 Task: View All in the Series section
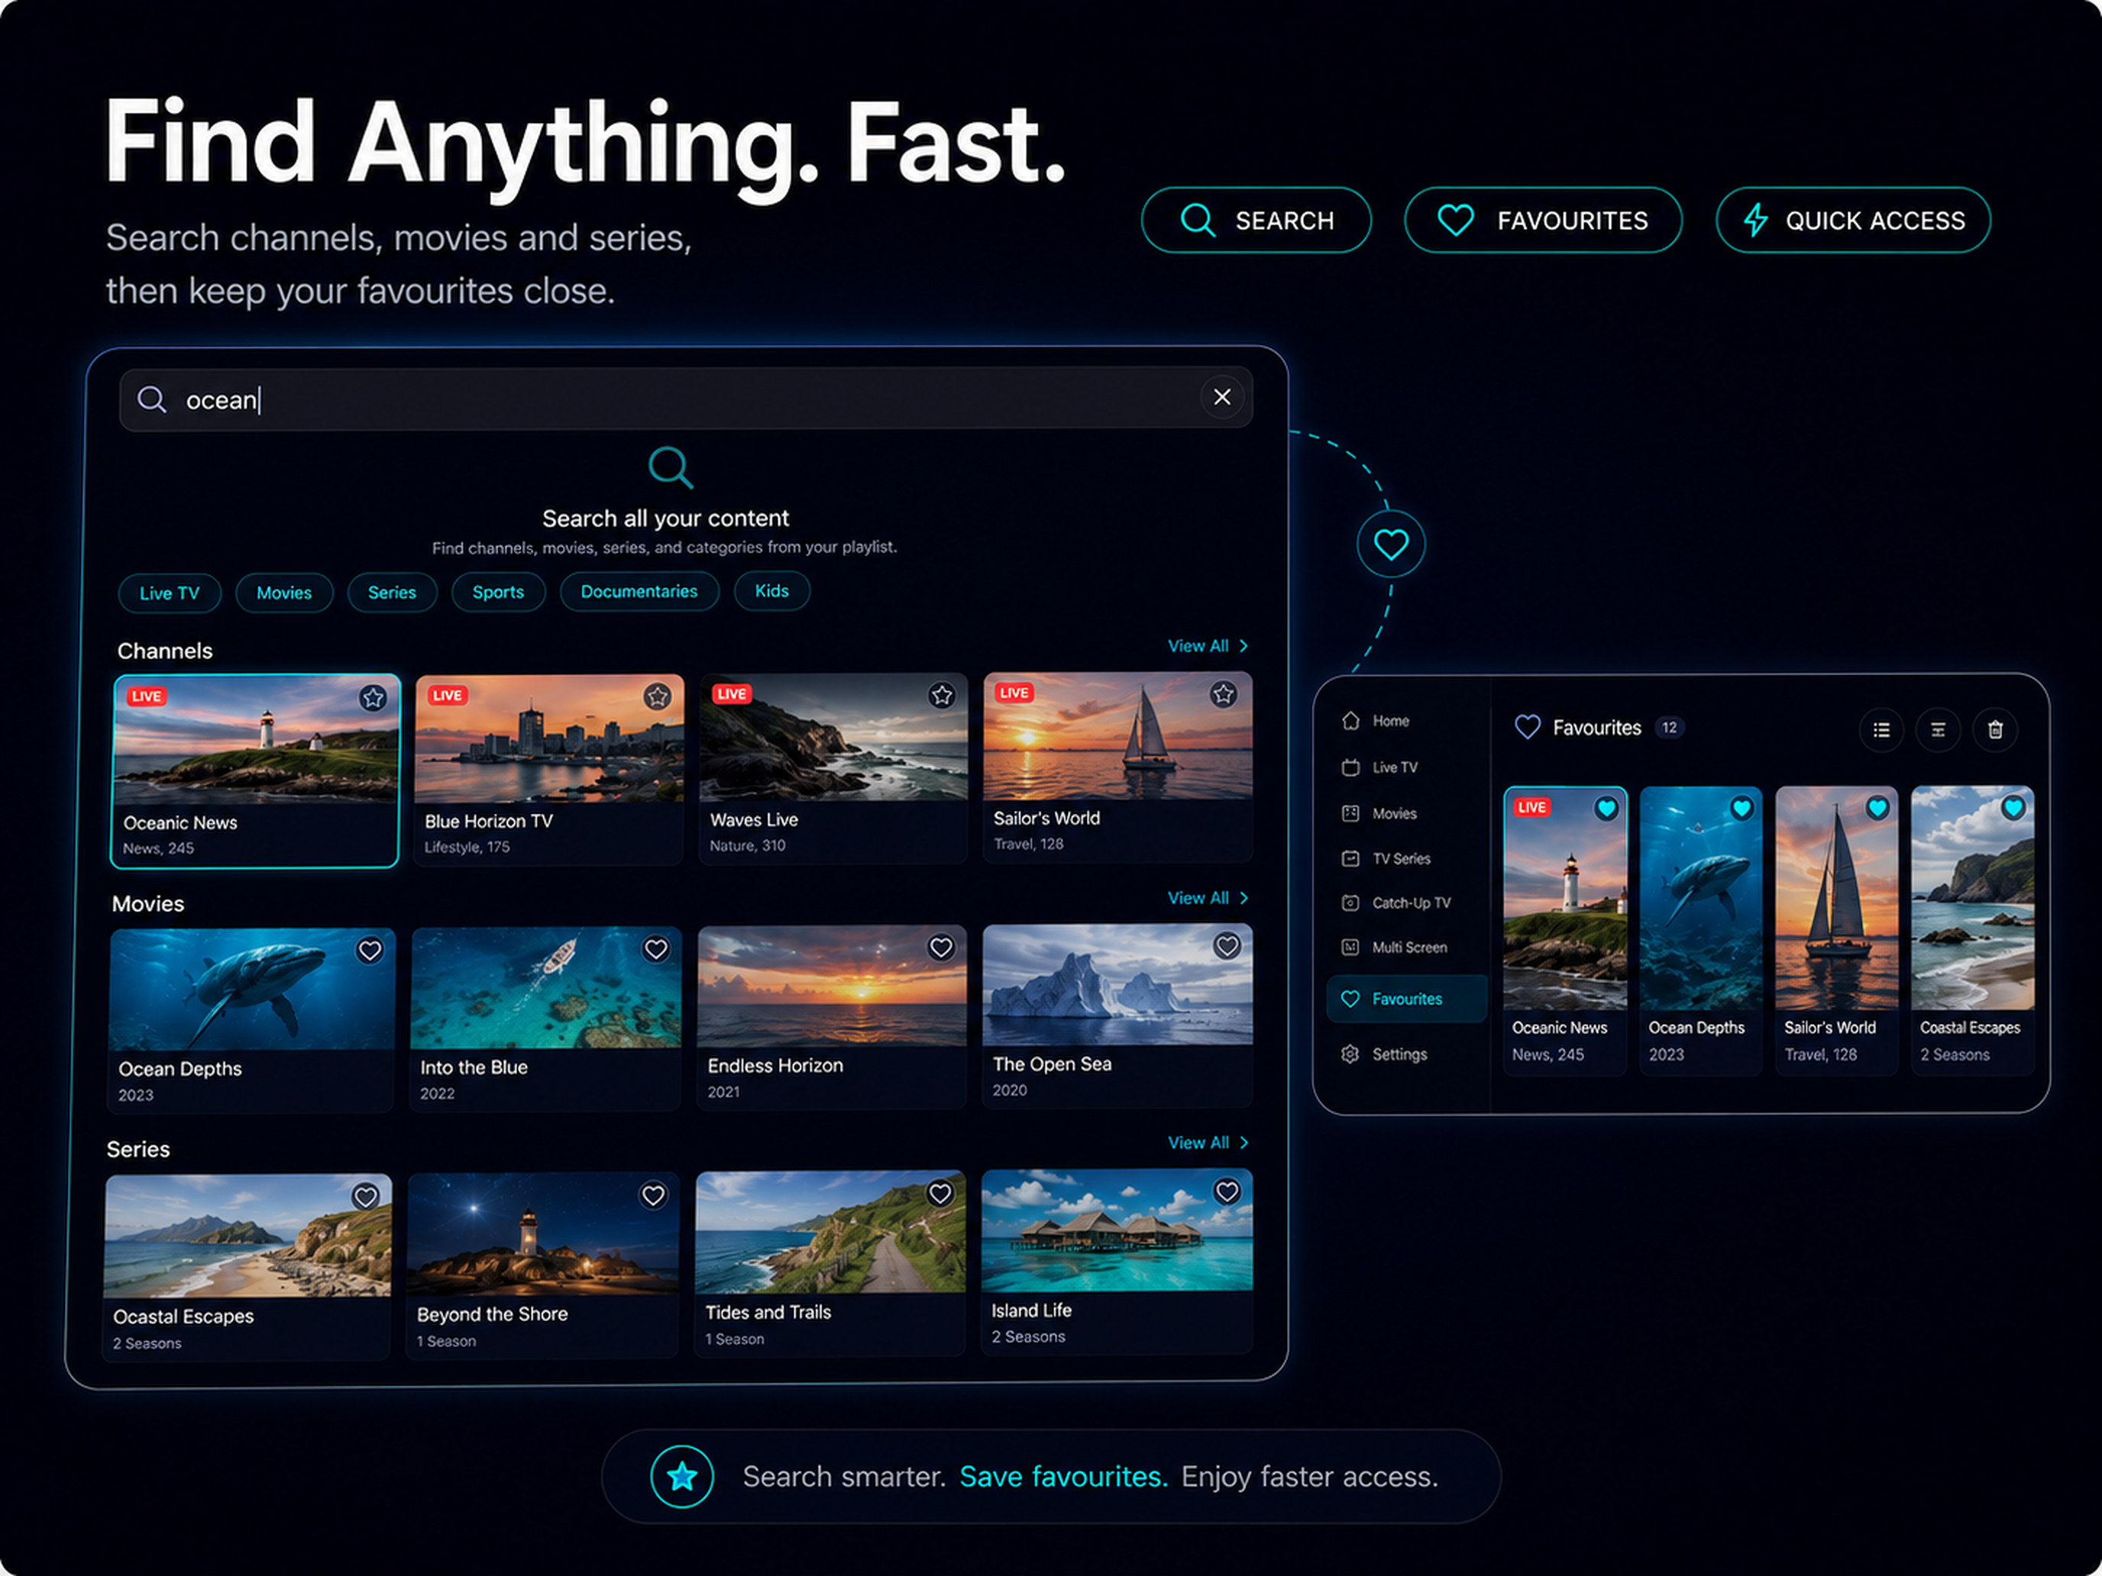coord(1207,1142)
